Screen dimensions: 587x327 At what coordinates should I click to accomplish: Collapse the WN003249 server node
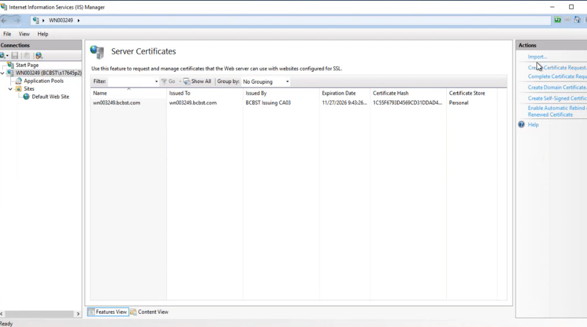(3, 73)
